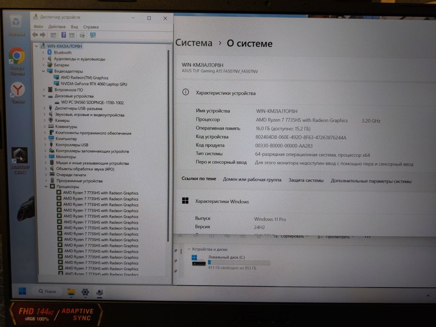
Task: Open File Explorer from the taskbar
Action: coord(71,292)
